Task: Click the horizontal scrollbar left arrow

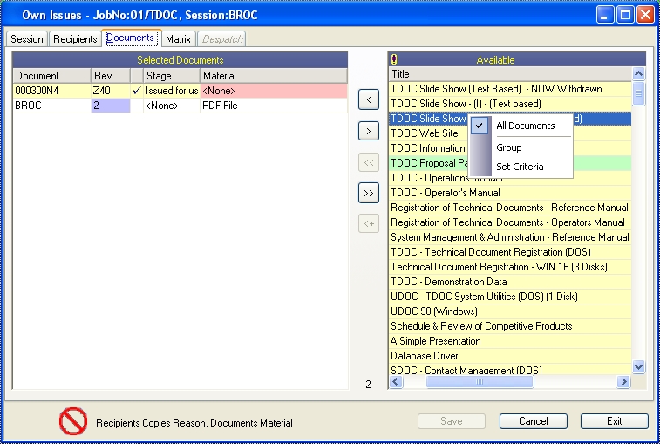Action: [396, 382]
